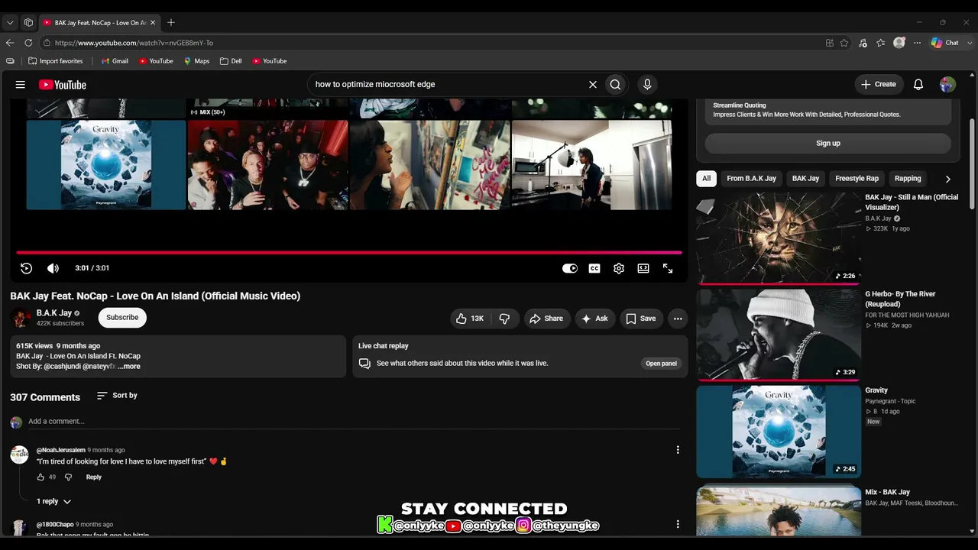Switch player to theater mode
This screenshot has width=978, height=550.
(x=643, y=268)
